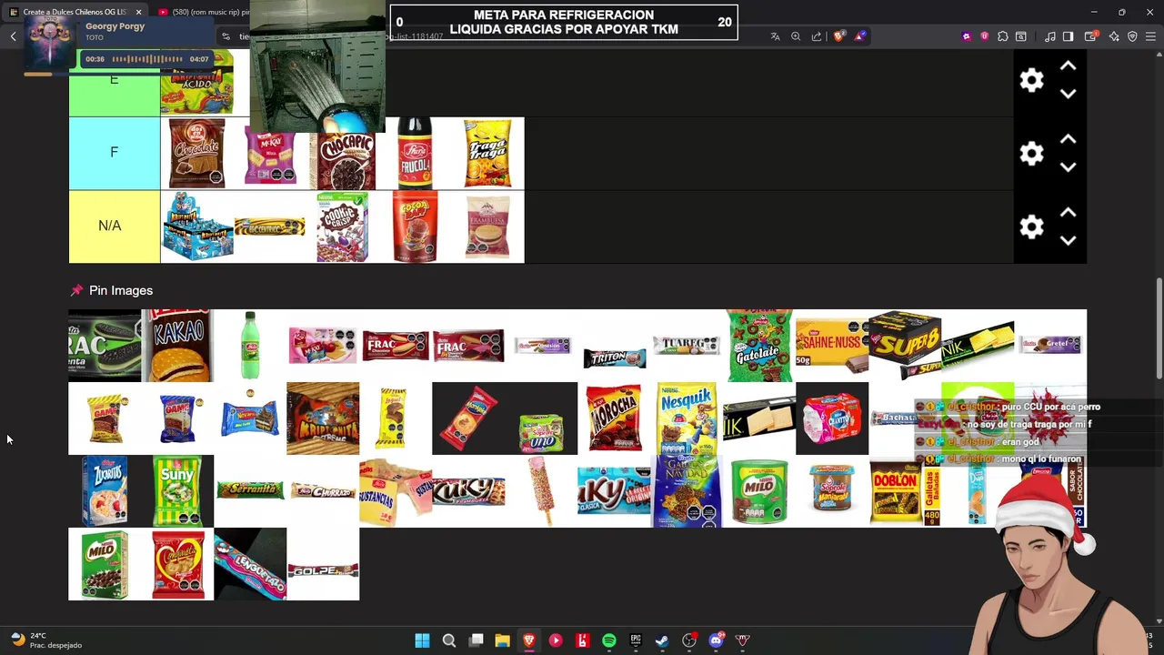The image size is (1164, 655).
Task: Select the Sahne-Nuss chocolate image
Action: (x=832, y=346)
